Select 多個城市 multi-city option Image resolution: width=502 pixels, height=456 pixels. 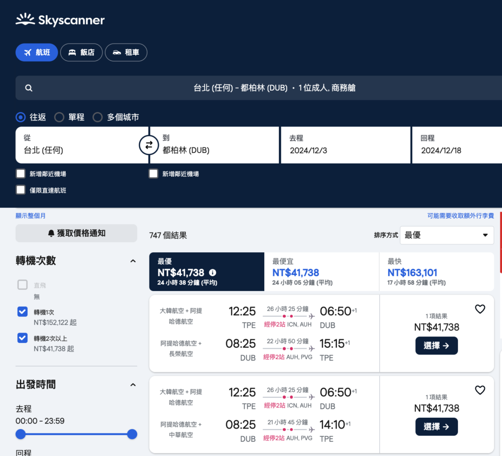coord(98,118)
